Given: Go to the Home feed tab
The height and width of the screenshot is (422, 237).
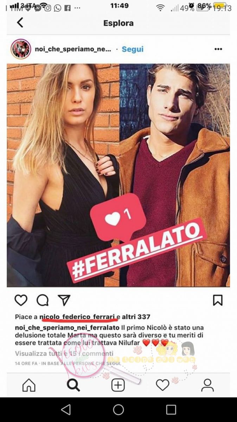Looking at the screenshot, I should click(x=29, y=385).
